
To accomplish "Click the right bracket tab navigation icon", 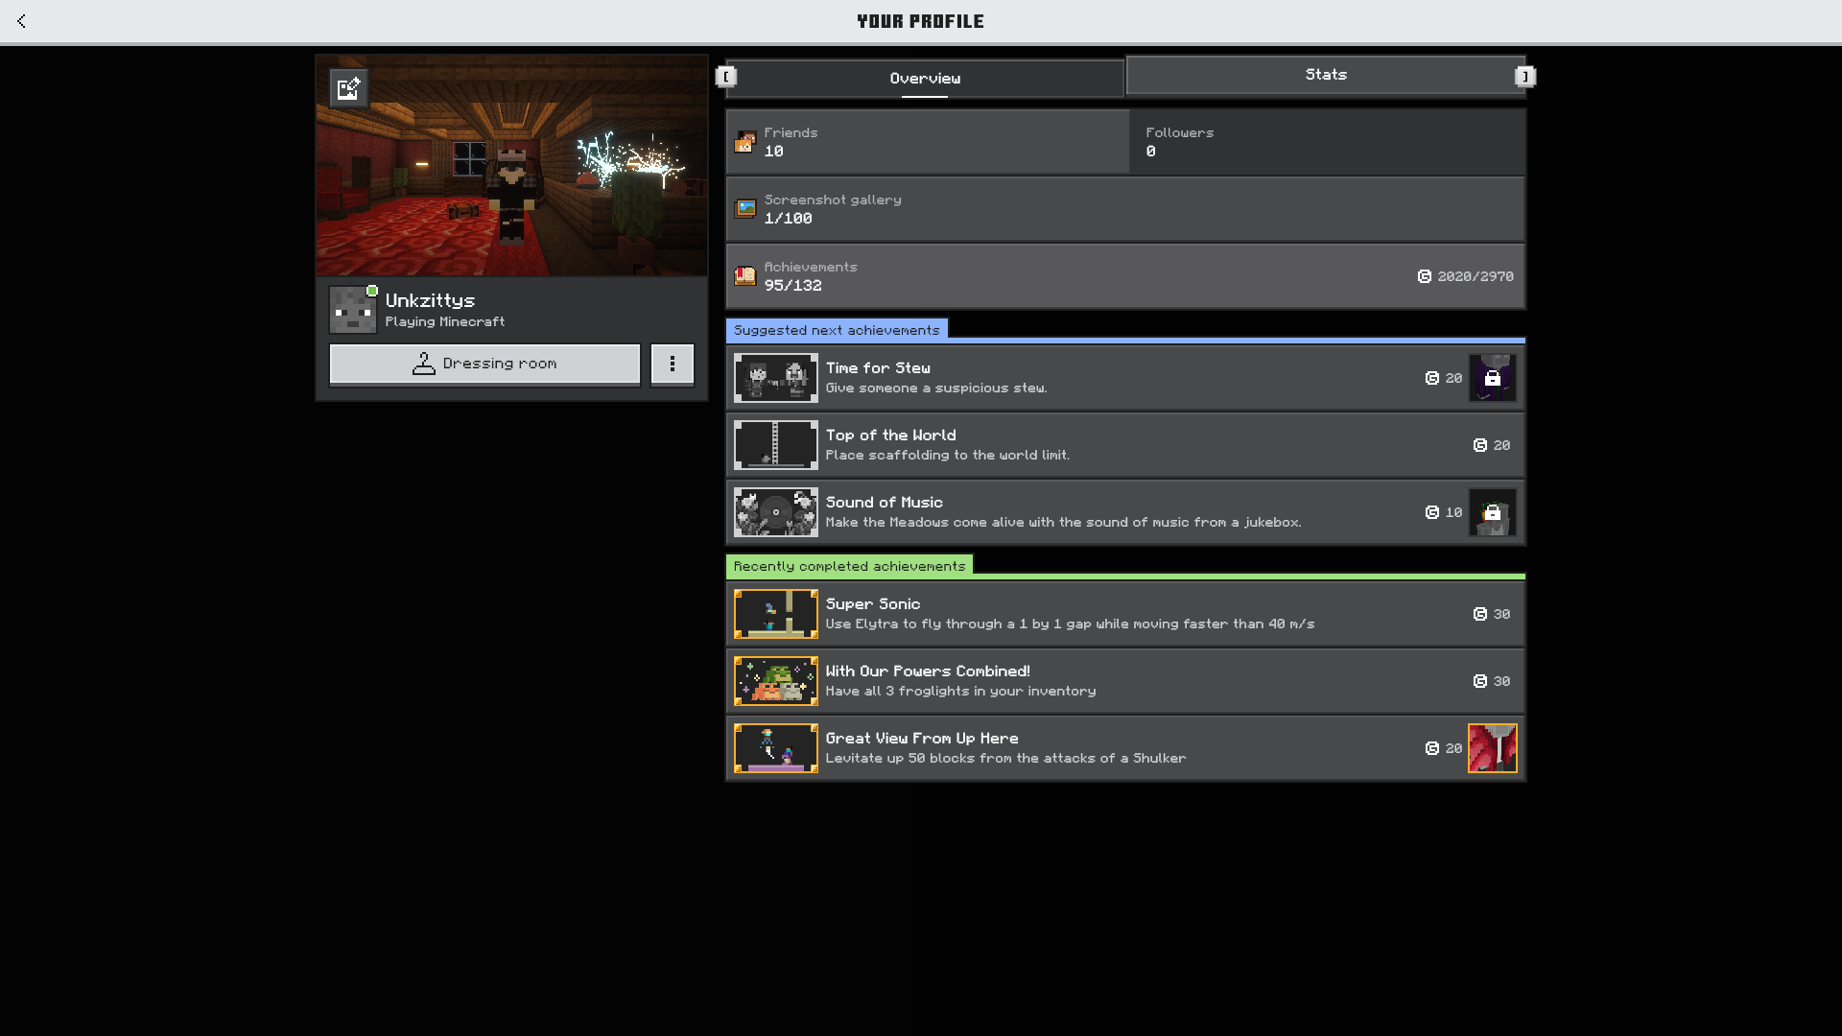I will point(1524,77).
